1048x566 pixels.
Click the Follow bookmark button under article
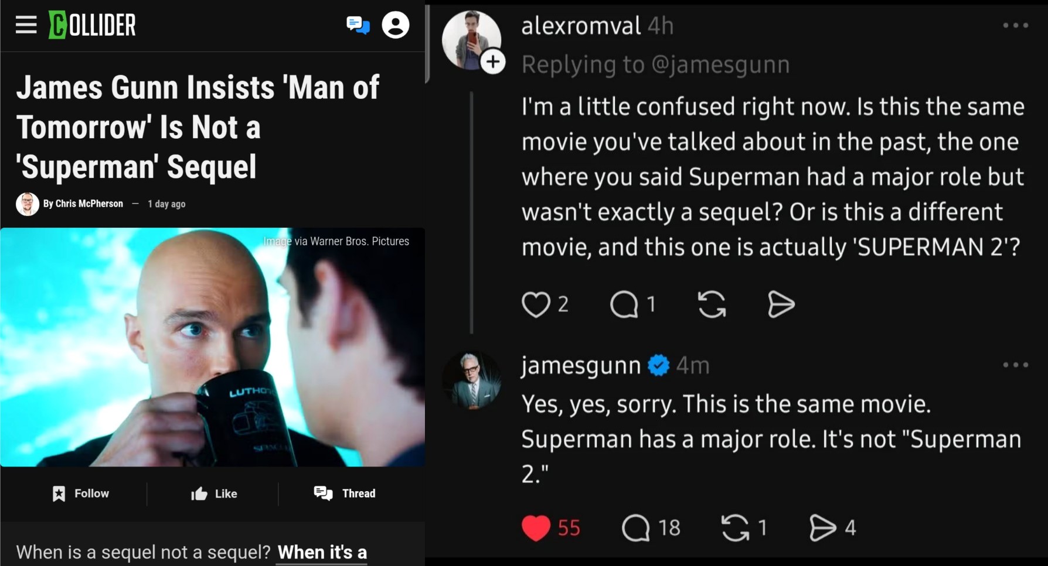pyautogui.click(x=81, y=493)
